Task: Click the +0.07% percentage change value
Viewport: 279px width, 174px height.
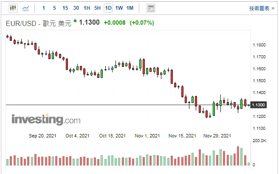Action: (142, 23)
